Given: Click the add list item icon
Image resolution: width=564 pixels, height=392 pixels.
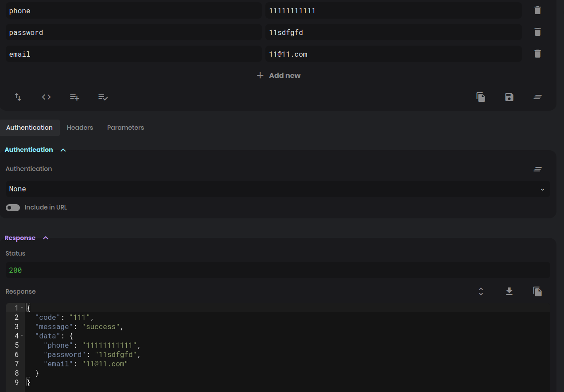Looking at the screenshot, I should pos(75,97).
